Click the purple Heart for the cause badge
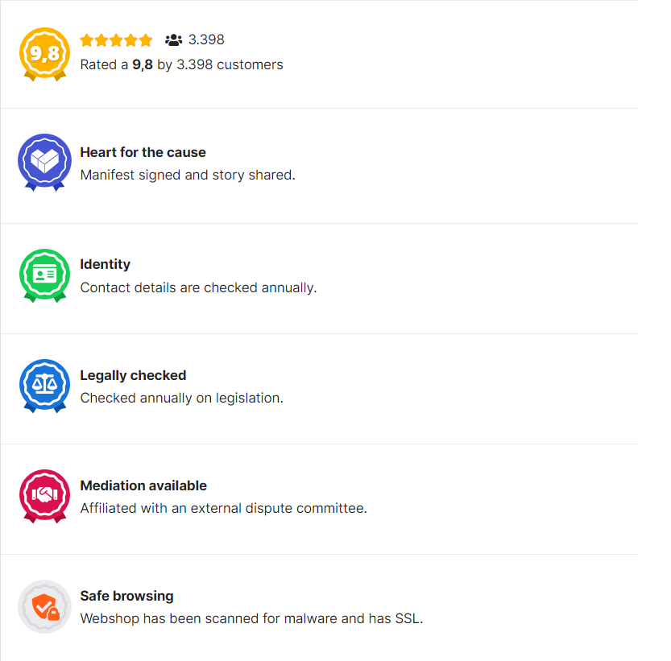Viewport: 671px width, 661px height. pos(44,162)
